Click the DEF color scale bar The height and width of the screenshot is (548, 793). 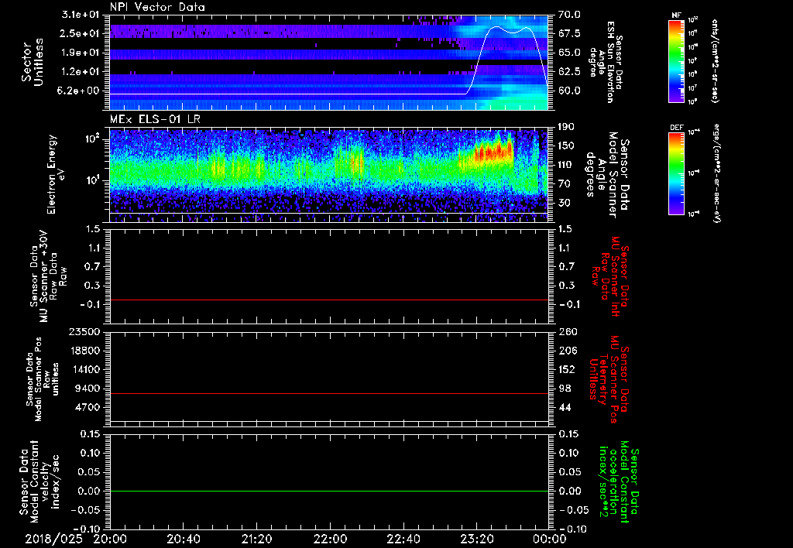click(x=675, y=172)
